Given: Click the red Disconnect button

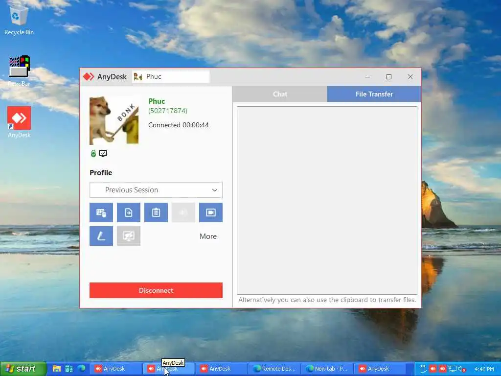Looking at the screenshot, I should 156,290.
